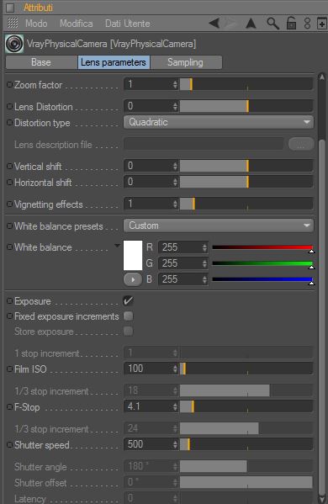Click the F-Stop animation dot
The image size is (328, 504).
tap(9, 407)
